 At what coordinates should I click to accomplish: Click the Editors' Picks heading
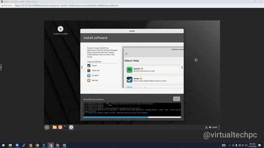(x=132, y=61)
